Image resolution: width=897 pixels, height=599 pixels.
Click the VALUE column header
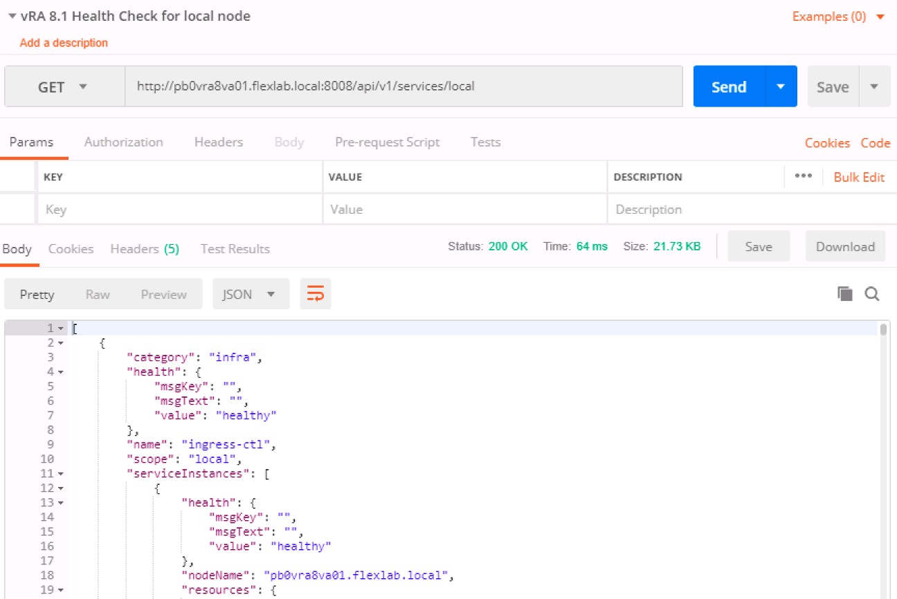pos(345,177)
